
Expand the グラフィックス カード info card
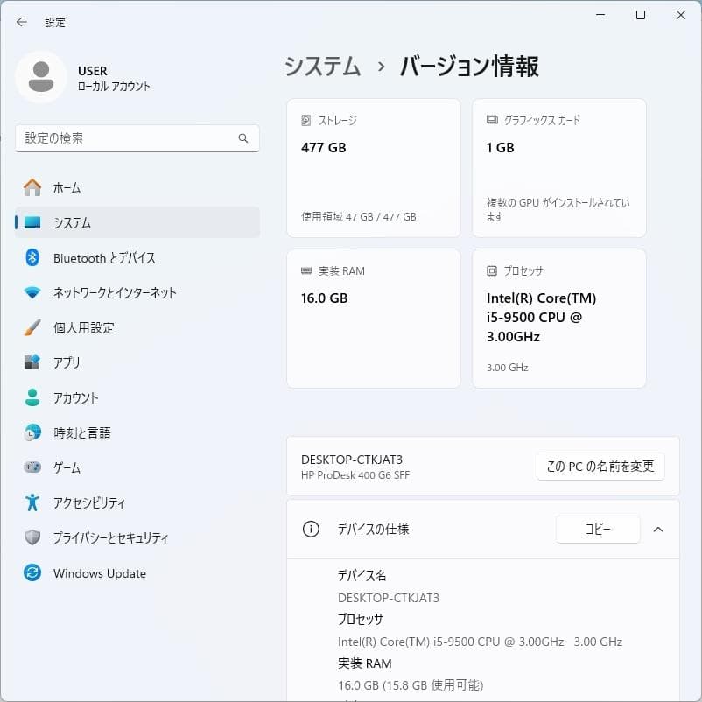(x=559, y=167)
